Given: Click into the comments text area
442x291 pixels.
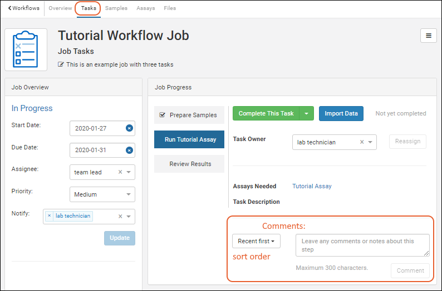Looking at the screenshot, I should (362, 245).
